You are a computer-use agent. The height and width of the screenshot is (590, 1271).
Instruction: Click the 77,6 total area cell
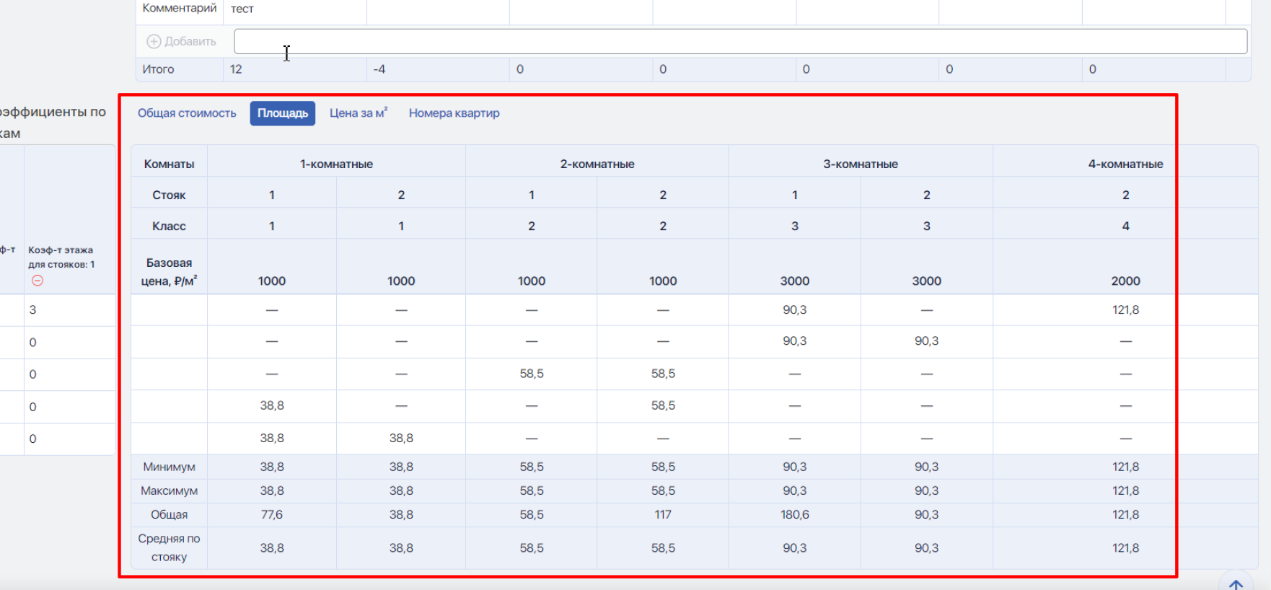pyautogui.click(x=272, y=515)
